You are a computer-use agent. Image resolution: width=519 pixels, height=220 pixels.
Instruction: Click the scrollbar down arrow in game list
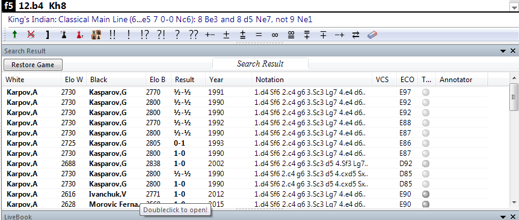(514, 203)
